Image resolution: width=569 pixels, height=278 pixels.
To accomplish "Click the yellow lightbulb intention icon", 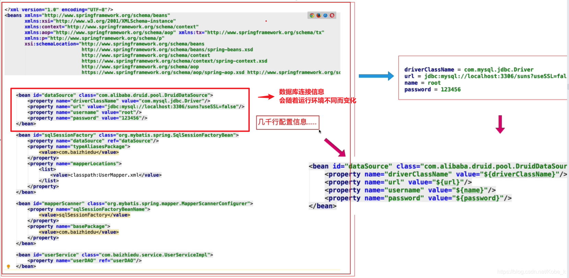I will (x=9, y=266).
